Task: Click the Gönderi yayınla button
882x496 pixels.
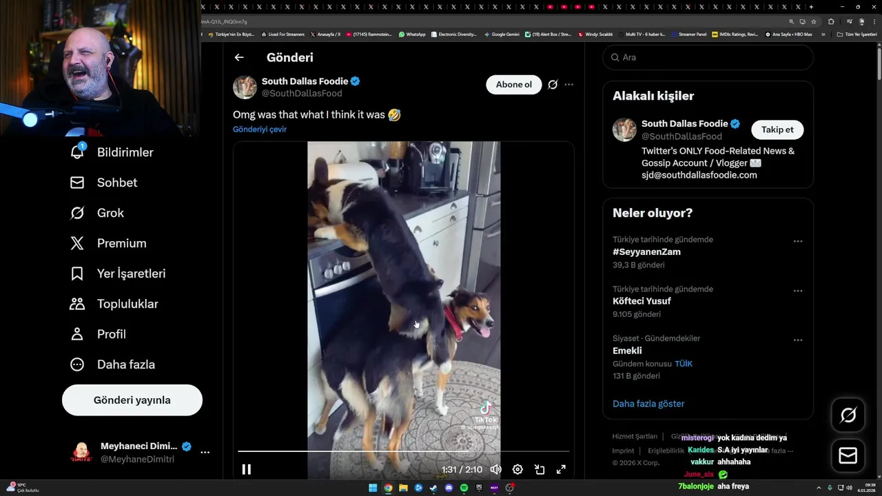Action: (x=132, y=400)
